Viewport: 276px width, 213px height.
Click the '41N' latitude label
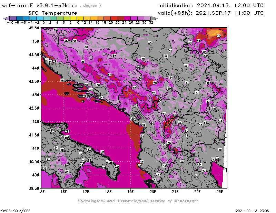coord(36,148)
